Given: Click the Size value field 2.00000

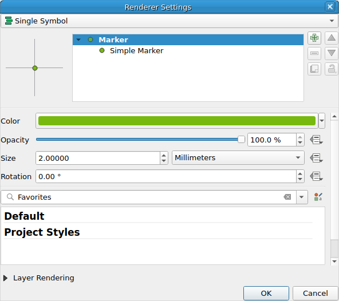Looking at the screenshot, I should tap(98, 158).
